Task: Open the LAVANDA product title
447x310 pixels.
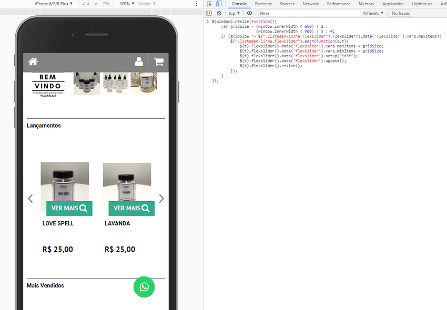Action: (117, 223)
